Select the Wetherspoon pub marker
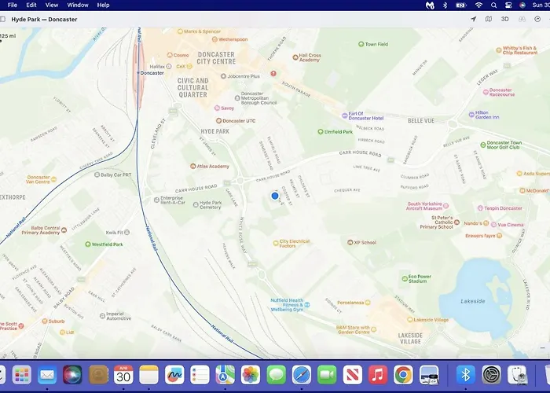The image size is (550, 393). click(214, 39)
